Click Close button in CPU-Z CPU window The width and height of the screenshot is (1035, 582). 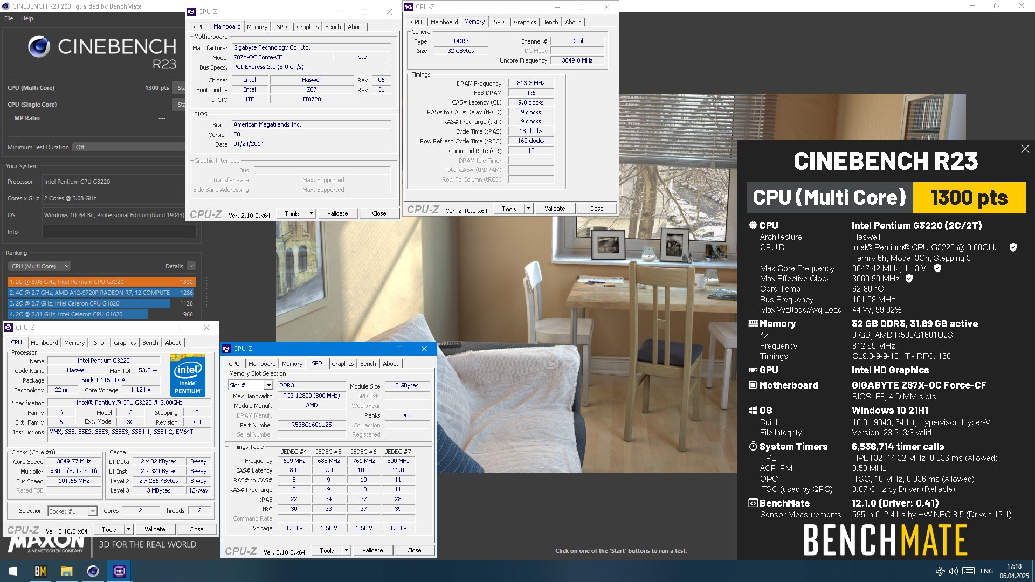196,529
